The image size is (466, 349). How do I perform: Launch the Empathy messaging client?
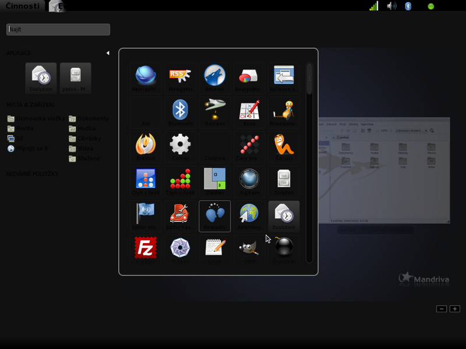coord(214,216)
